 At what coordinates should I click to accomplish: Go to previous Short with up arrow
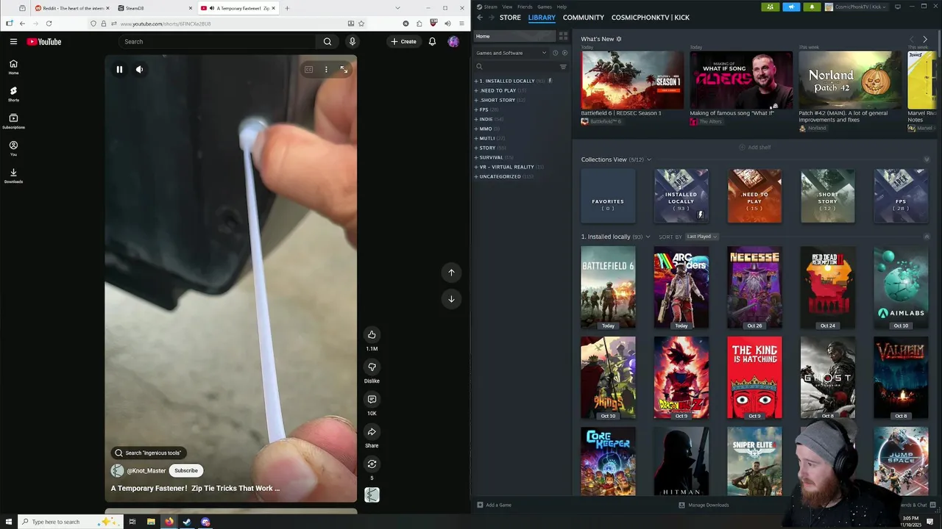[x=451, y=273]
